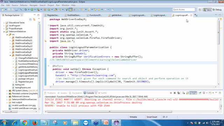Viewport: 224px width, 126px height.
Task: Select the Java perspective button
Action: tap(207, 9)
